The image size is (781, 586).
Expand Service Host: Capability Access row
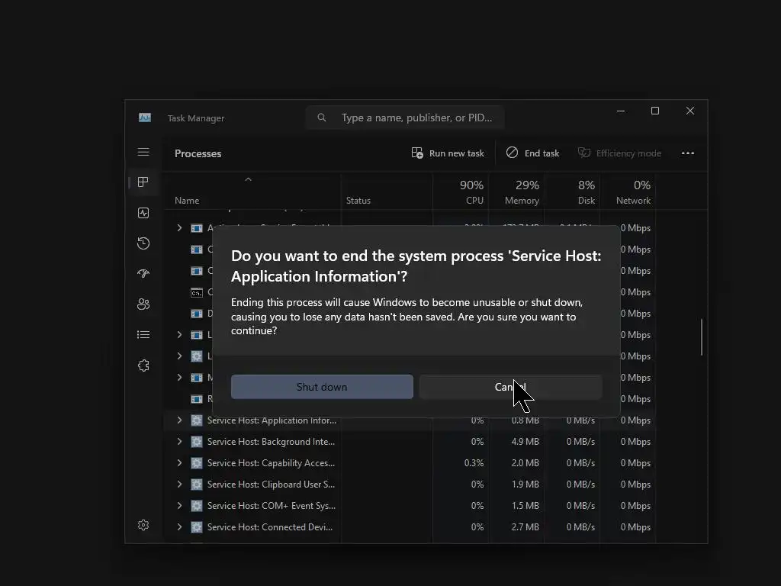[x=179, y=463]
